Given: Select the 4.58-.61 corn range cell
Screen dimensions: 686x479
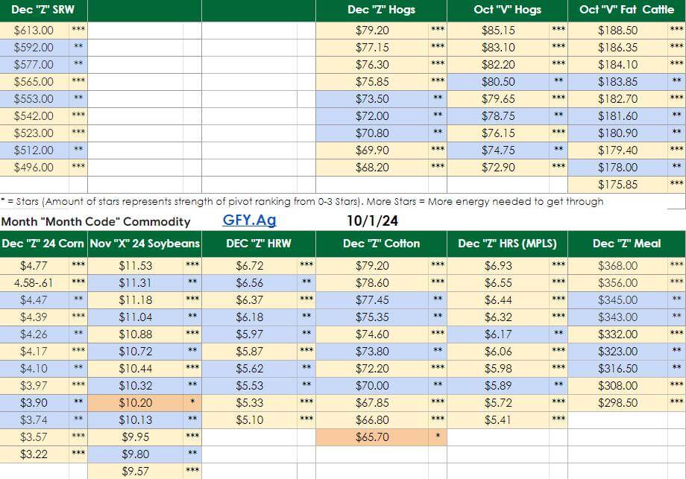Looking at the screenshot, I should [34, 282].
